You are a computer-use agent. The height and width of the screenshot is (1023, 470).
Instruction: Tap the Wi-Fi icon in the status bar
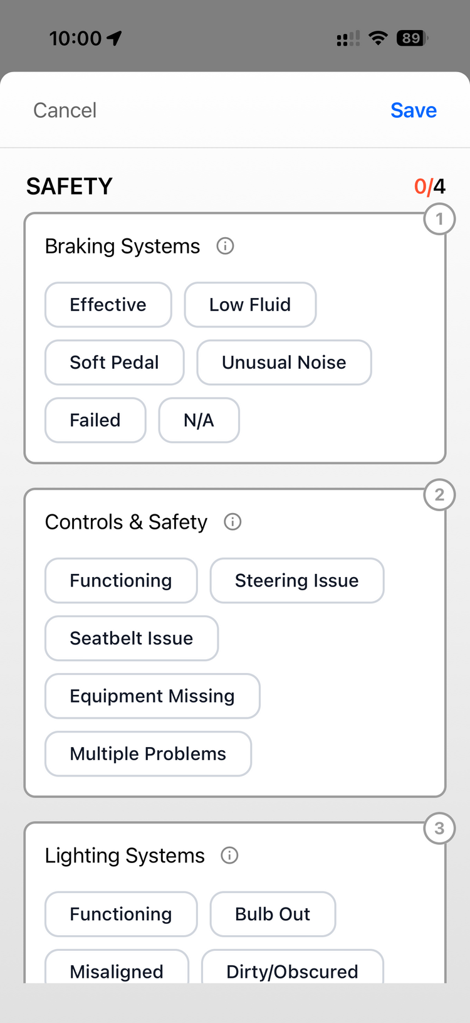377,38
